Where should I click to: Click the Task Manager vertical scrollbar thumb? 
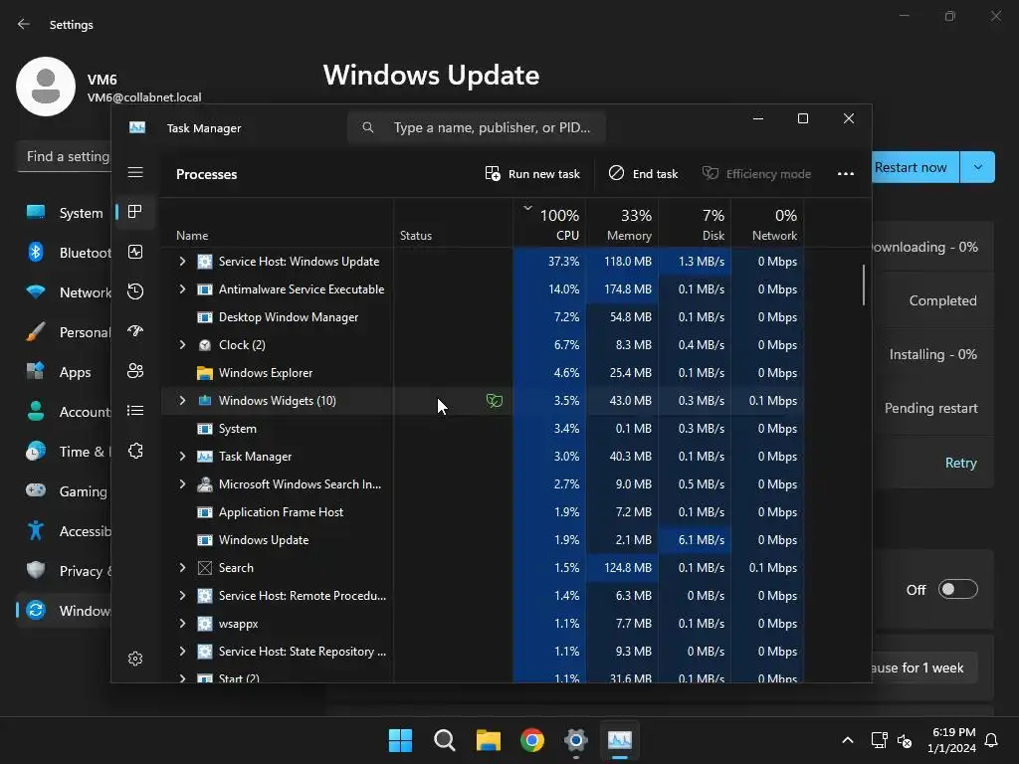click(x=864, y=284)
